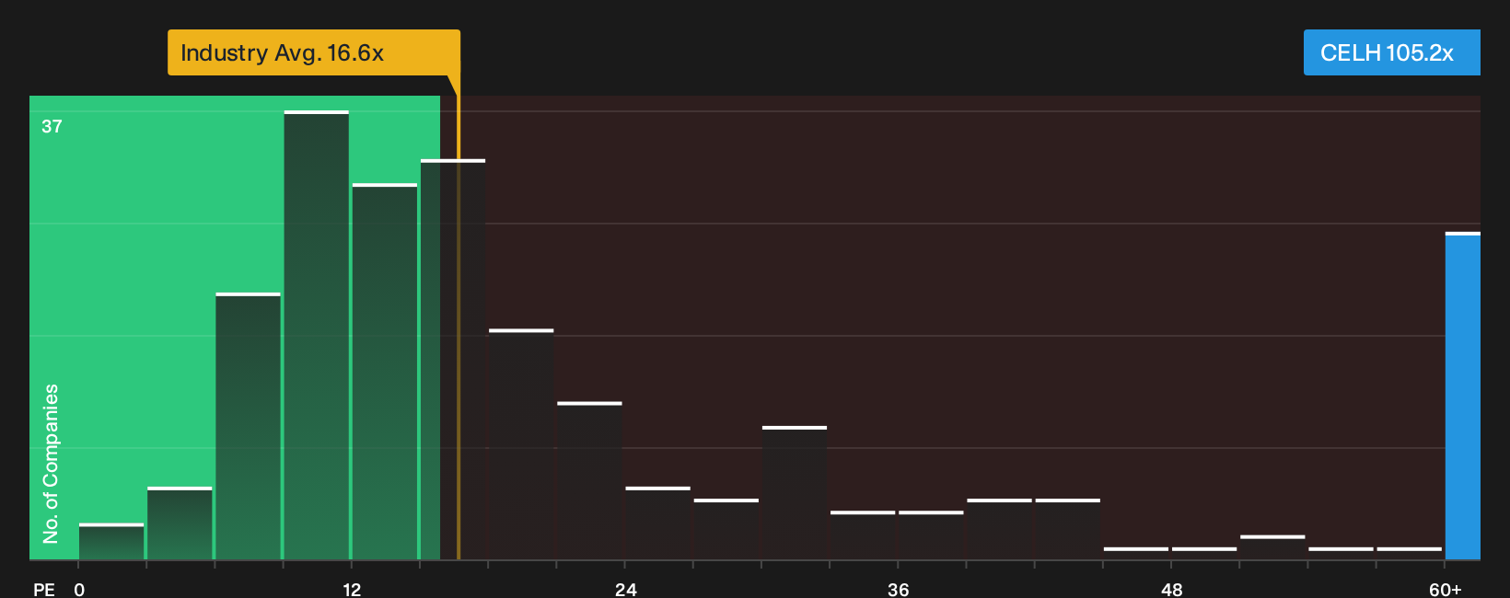The height and width of the screenshot is (598, 1510).
Task: Select the x-axis tick label 36
Action: (899, 590)
